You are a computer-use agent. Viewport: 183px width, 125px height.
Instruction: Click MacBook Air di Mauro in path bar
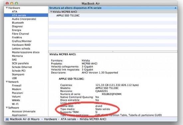click(25, 119)
